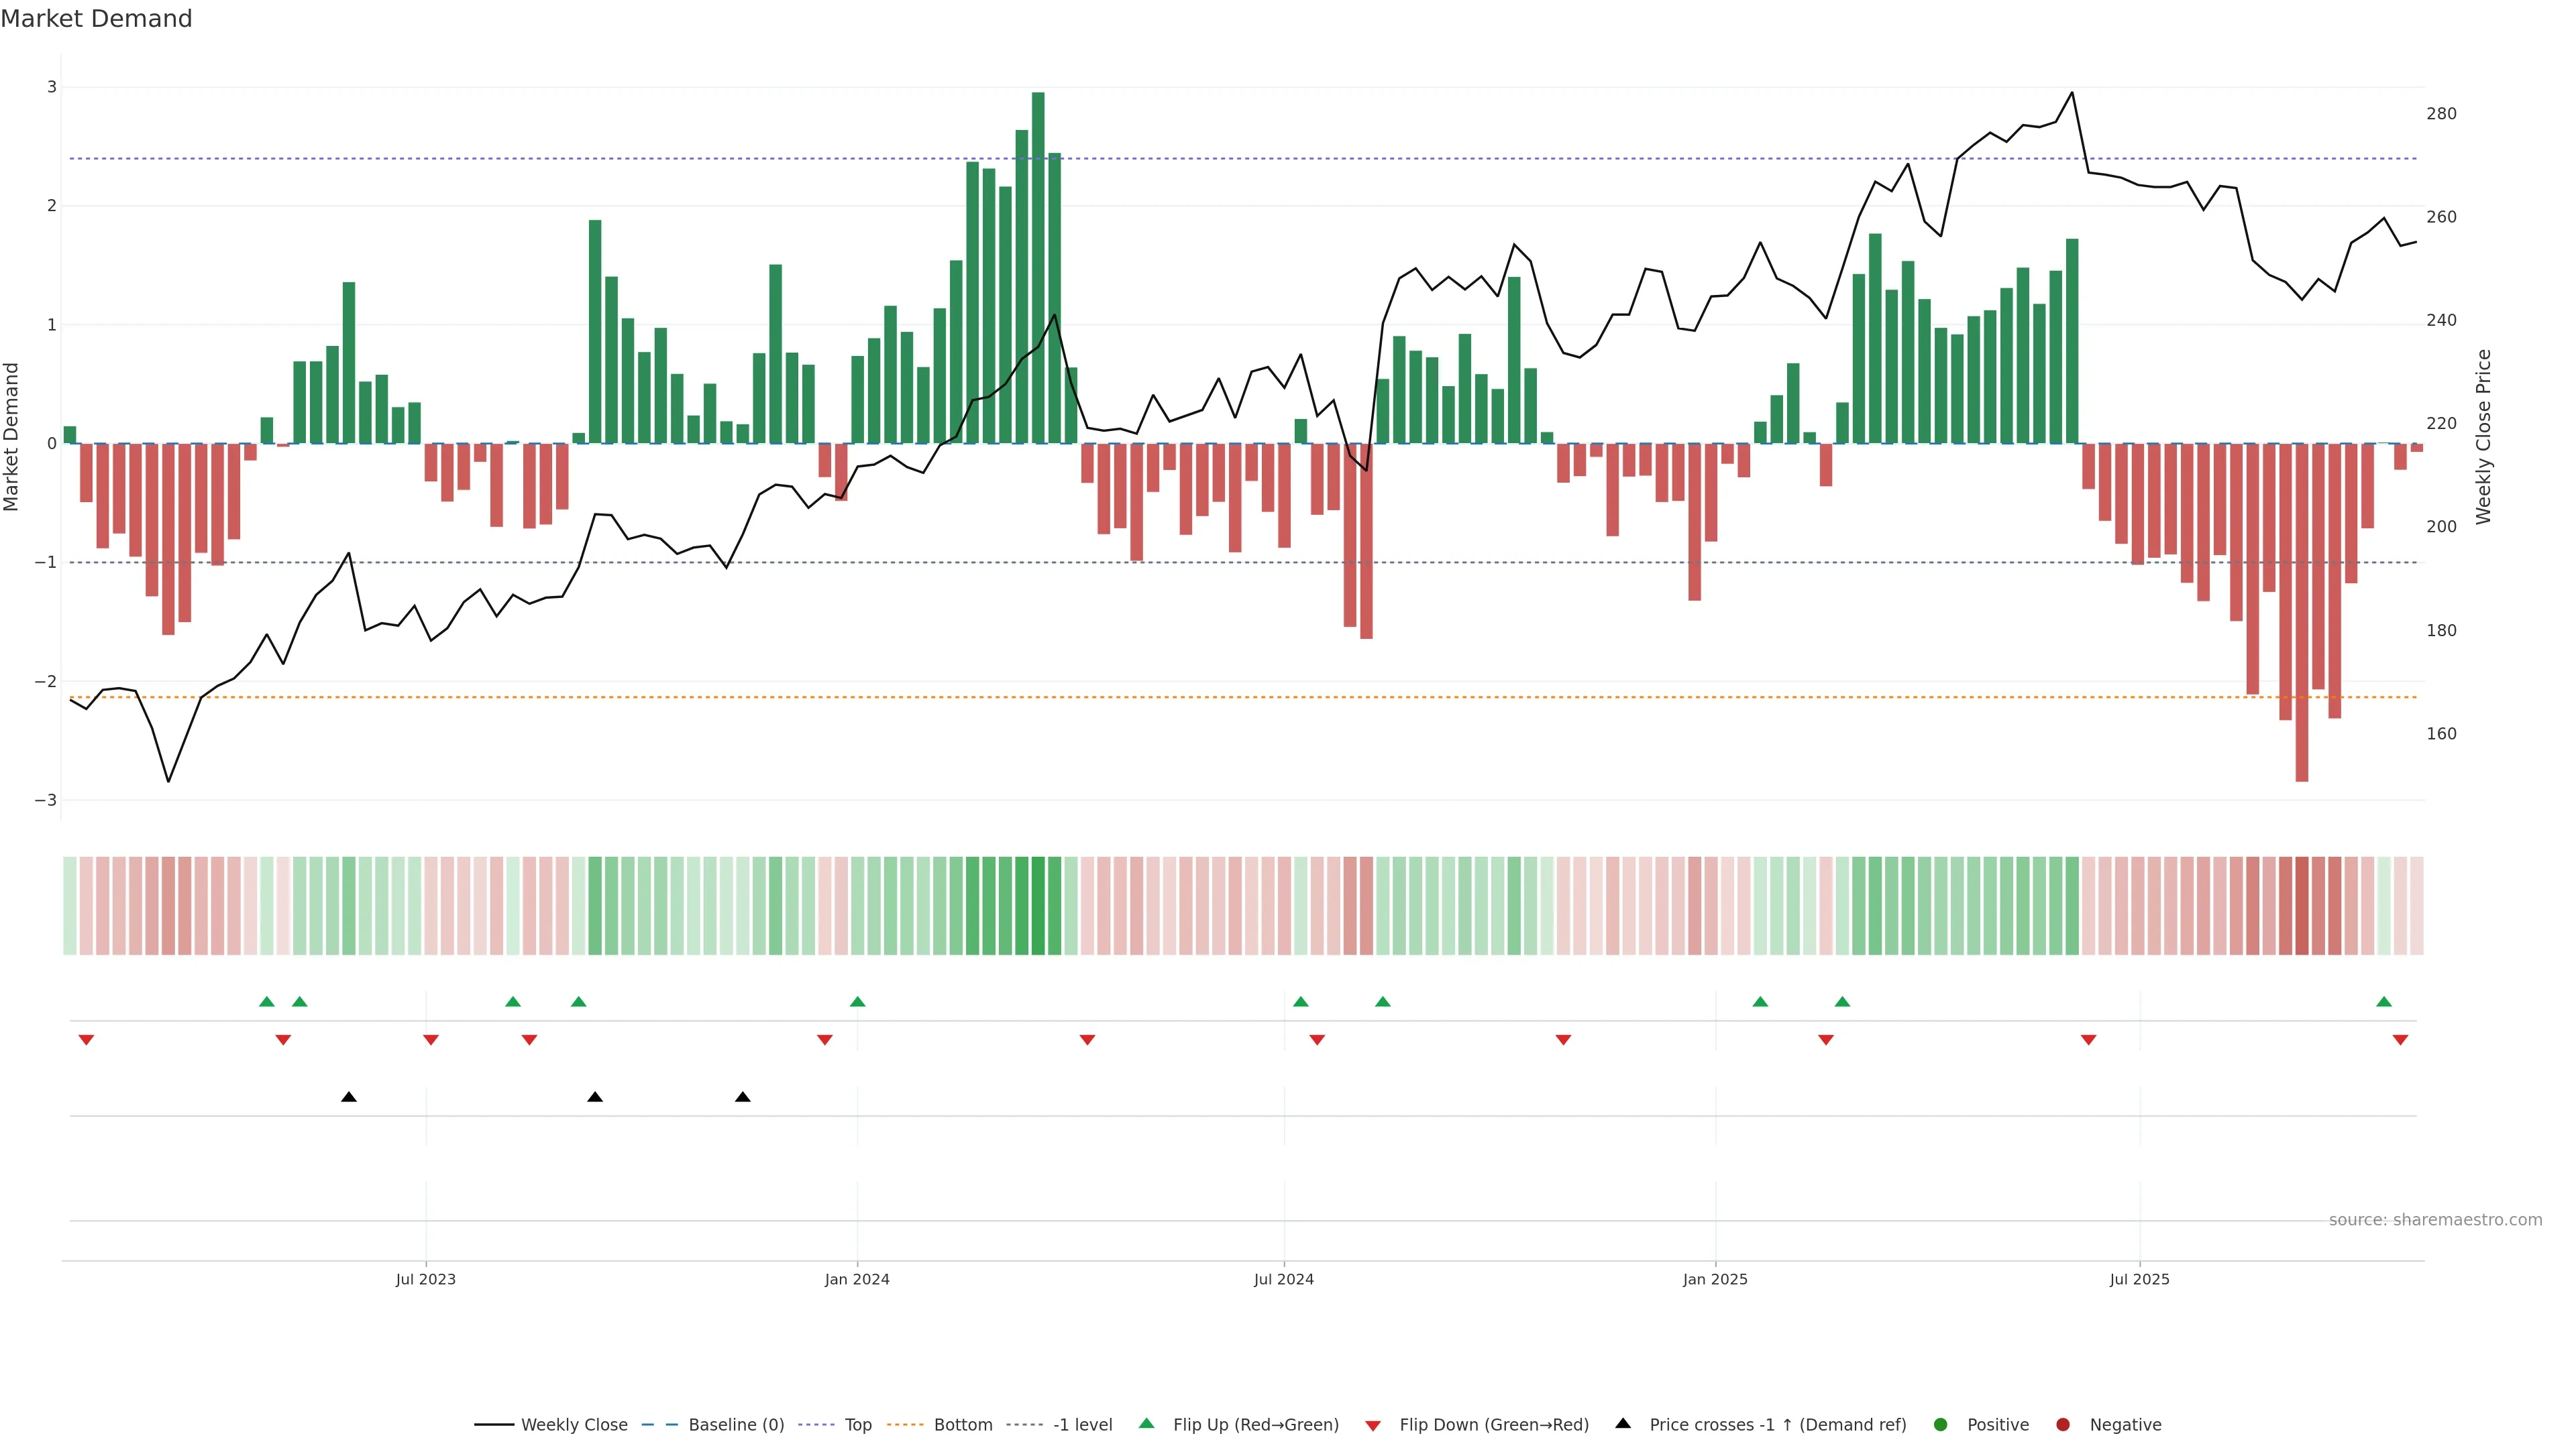The image size is (2576, 1448).
Task: Click the Weekly Close Price axis title
Action: click(x=2483, y=436)
